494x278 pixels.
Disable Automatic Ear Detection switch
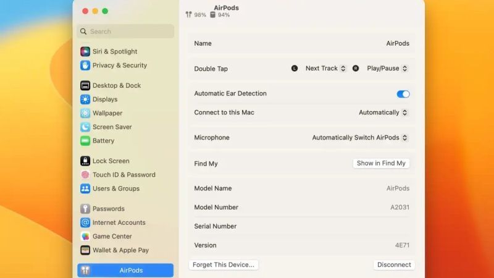point(403,94)
